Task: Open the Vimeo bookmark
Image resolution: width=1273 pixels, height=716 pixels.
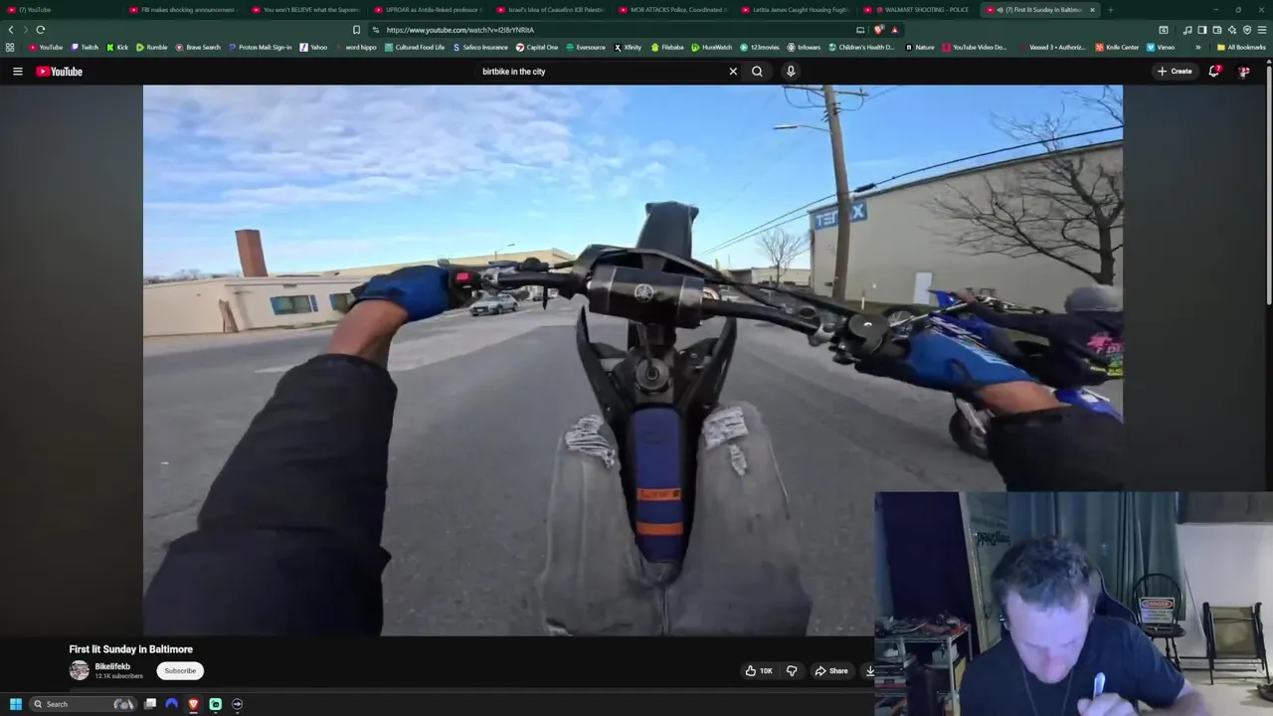Action: click(x=1160, y=47)
